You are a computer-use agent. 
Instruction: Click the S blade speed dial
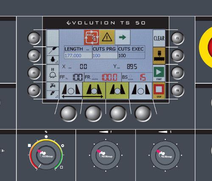(x=165, y=155)
